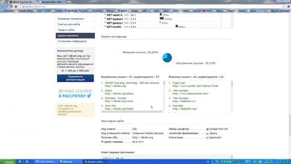Click the Google Font API icon
Viewport: 291px width, 164px height.
[x=207, y=129]
